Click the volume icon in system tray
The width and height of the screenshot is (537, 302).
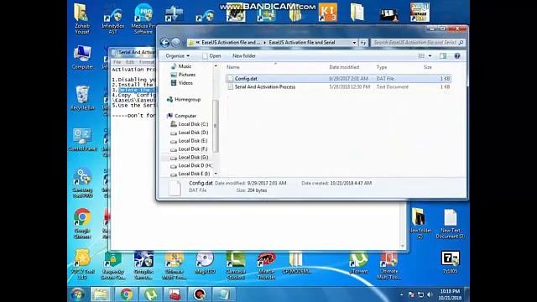tap(430, 294)
